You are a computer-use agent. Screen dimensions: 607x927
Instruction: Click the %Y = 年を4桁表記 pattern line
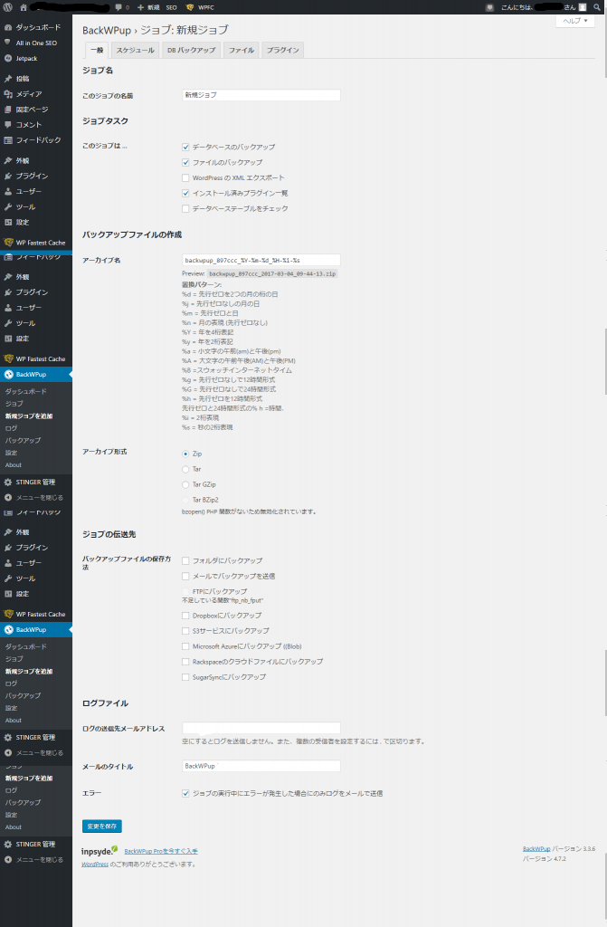point(207,331)
